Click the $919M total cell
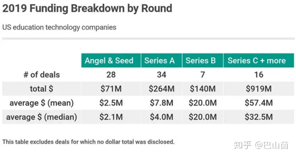This screenshot has width=296, height=157. (259, 89)
